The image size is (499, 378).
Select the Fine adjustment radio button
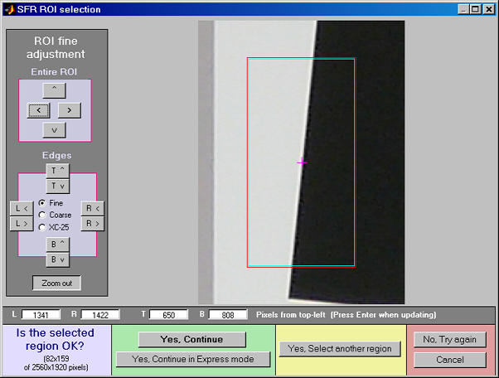[42, 203]
